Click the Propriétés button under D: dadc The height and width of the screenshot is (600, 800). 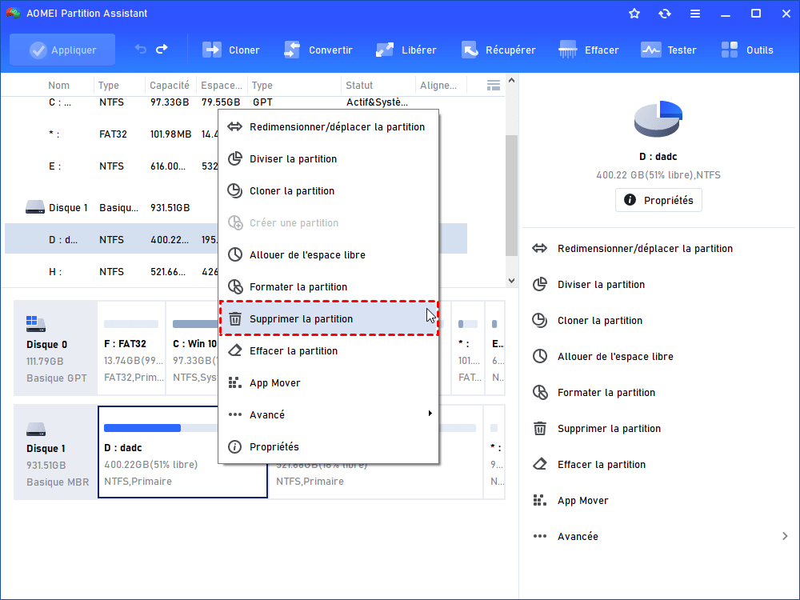(x=658, y=200)
